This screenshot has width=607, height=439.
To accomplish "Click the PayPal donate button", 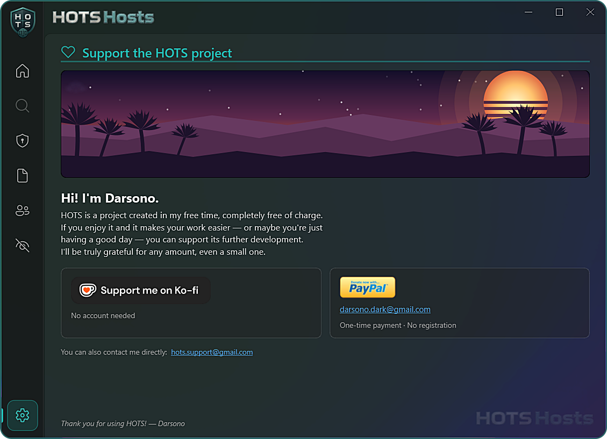I will [x=367, y=287].
